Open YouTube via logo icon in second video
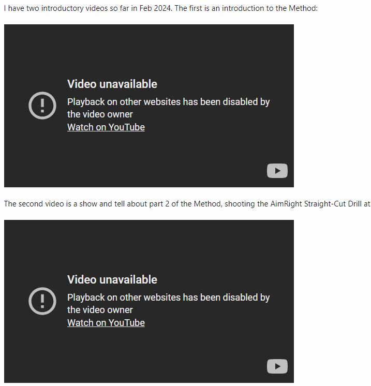 tap(277, 366)
